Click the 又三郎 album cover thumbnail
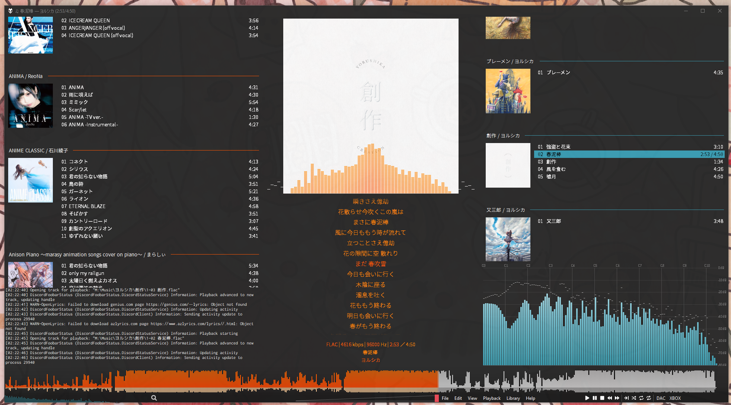The height and width of the screenshot is (405, 731). pos(508,239)
